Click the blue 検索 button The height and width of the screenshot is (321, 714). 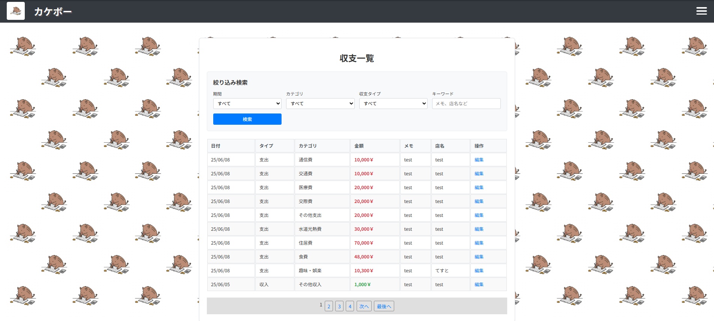[x=247, y=119]
